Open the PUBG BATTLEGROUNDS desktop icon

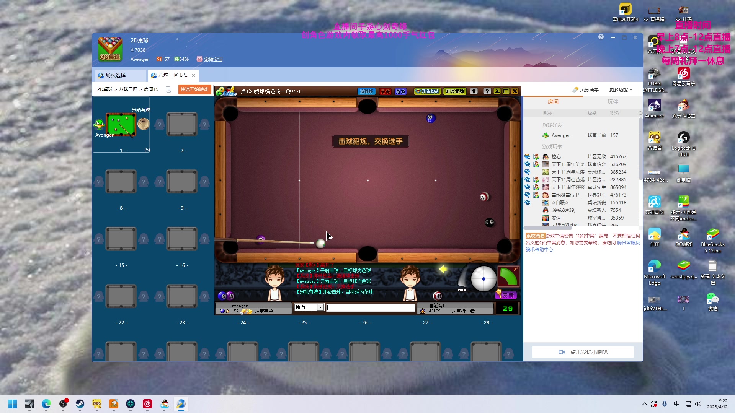click(655, 80)
